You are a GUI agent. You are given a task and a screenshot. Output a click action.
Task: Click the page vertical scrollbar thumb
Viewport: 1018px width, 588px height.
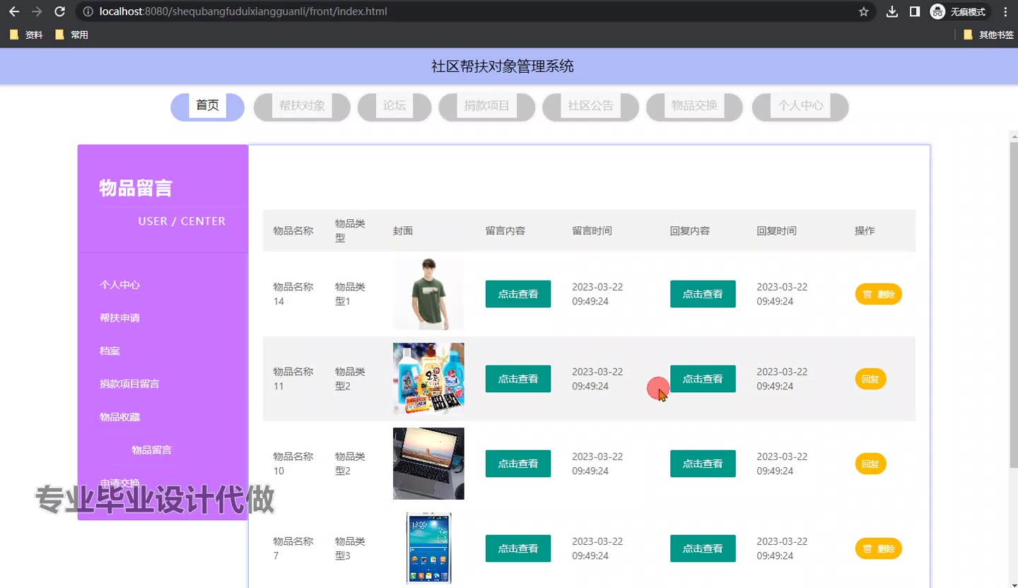(1014, 304)
